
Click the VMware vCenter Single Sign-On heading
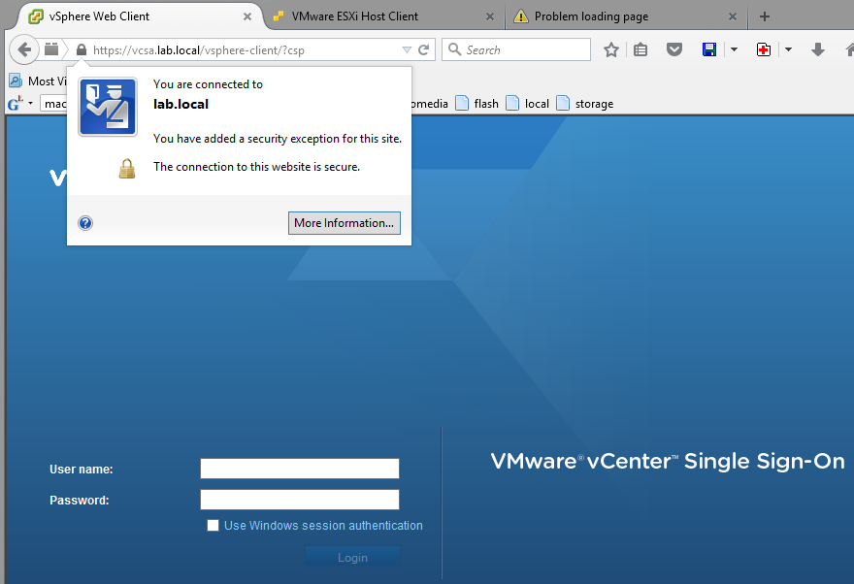(668, 461)
